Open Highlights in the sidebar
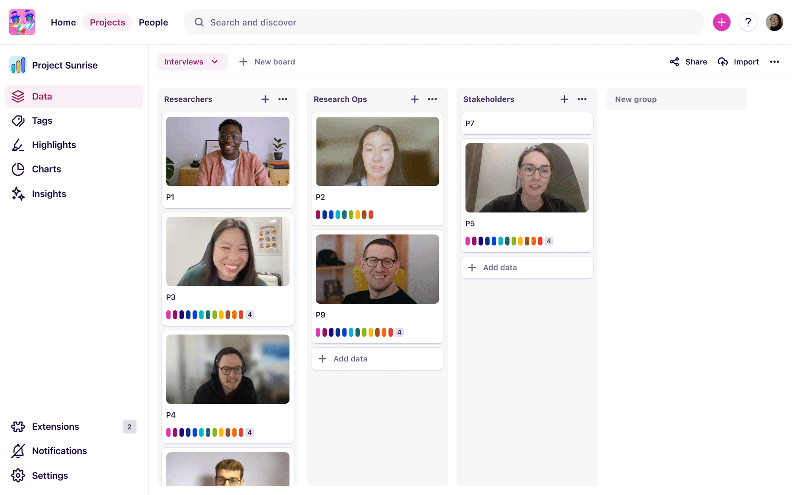The width and height of the screenshot is (792, 495). pyautogui.click(x=53, y=145)
